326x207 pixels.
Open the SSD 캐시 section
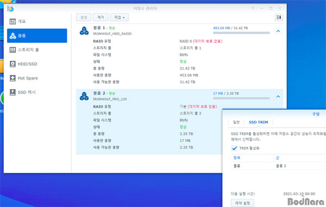pos(37,92)
